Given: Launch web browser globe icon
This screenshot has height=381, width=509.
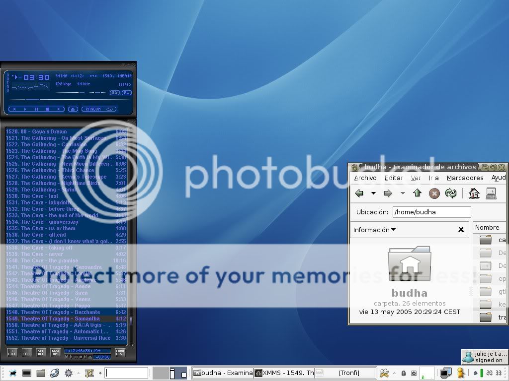Looking at the screenshot, I should click(55, 373).
